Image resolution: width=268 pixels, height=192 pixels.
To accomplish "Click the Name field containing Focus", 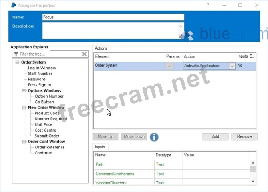I will pyautogui.click(x=113, y=17).
